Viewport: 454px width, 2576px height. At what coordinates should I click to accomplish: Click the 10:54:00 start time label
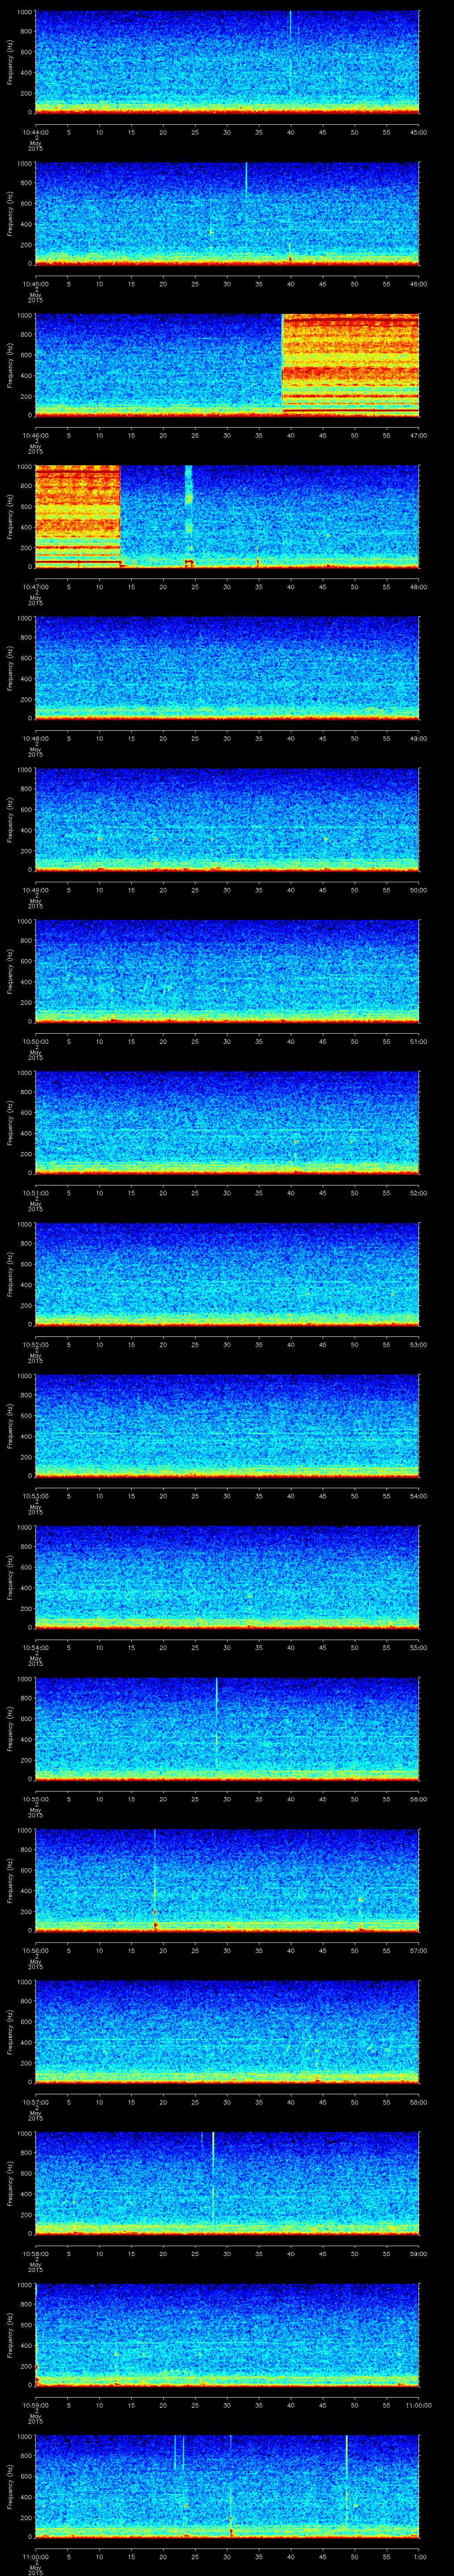(x=35, y=1648)
